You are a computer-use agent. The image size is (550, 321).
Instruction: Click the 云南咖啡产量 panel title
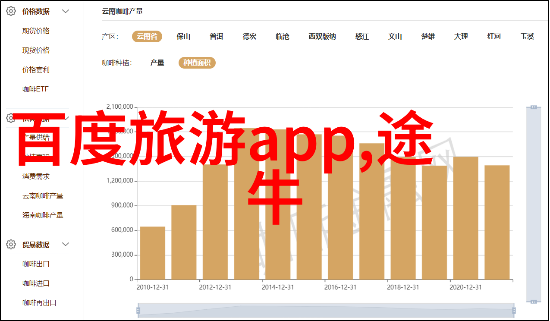coord(123,12)
